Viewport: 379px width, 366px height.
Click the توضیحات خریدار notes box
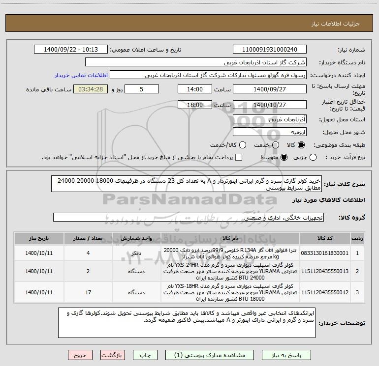(187, 323)
